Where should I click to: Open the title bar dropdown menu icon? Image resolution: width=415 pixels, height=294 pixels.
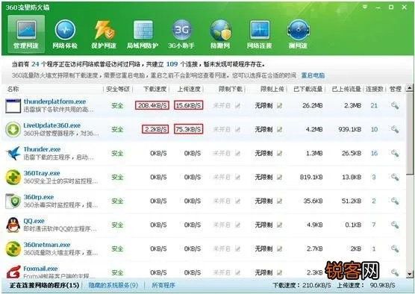click(365, 7)
